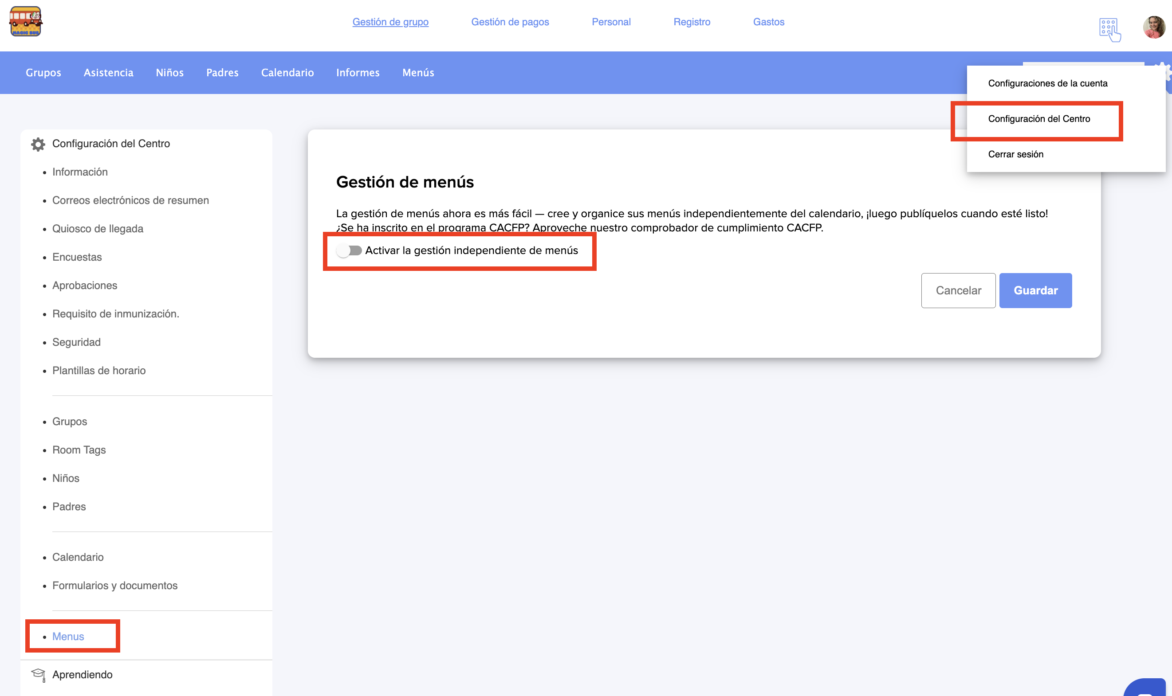This screenshot has width=1172, height=696.
Task: Select Configuración del Centro in dropdown menu
Action: (1039, 119)
